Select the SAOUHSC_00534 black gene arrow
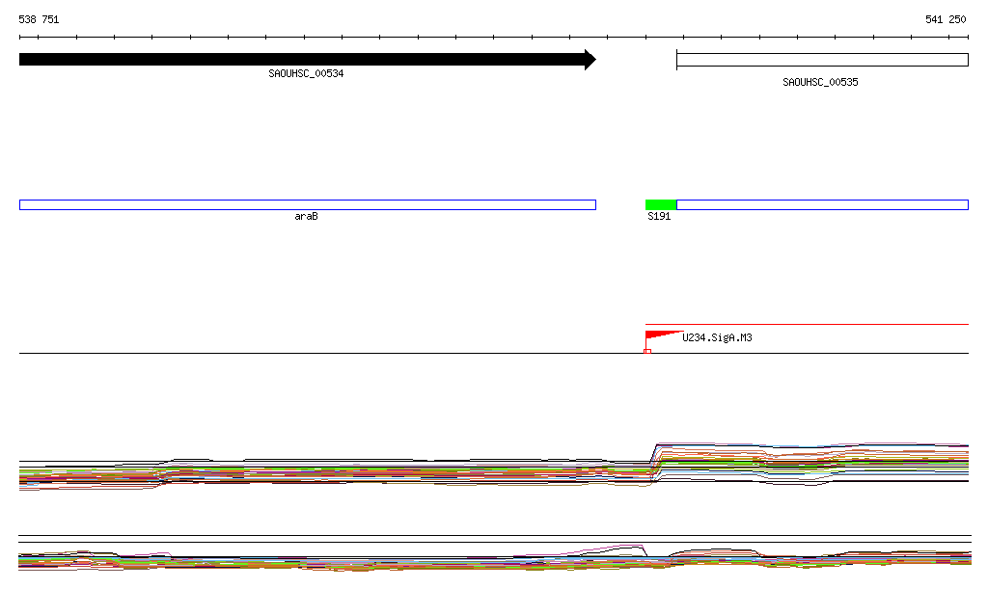 (308, 60)
